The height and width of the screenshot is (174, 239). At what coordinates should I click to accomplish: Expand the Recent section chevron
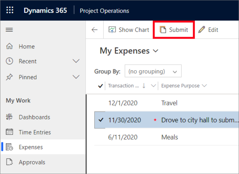pyautogui.click(x=76, y=61)
